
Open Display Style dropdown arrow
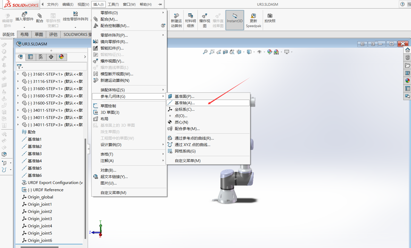[x=254, y=52]
